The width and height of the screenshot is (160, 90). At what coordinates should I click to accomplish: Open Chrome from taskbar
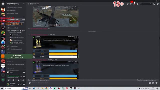[x=46, y=88]
